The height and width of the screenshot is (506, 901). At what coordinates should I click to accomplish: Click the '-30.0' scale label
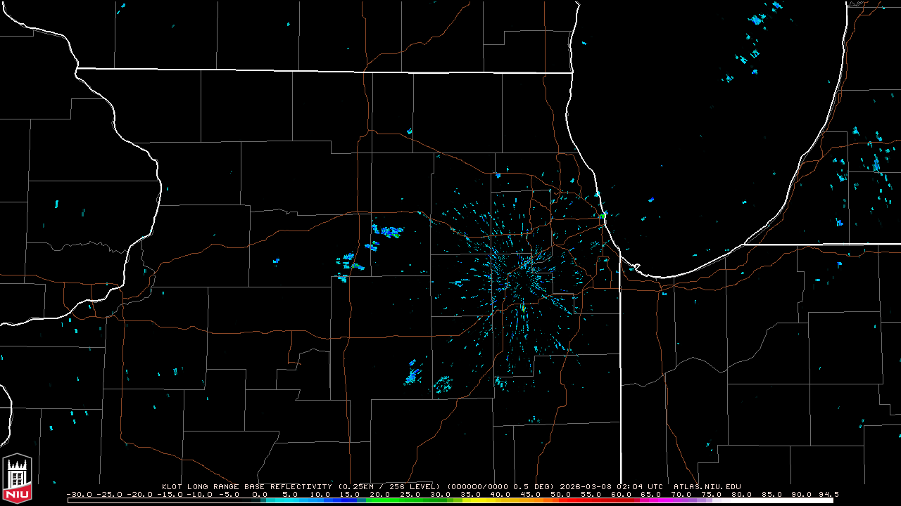(x=80, y=495)
